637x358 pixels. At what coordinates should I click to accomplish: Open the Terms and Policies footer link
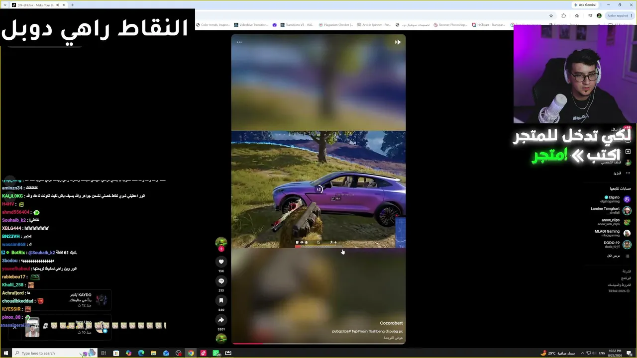pos(619,285)
